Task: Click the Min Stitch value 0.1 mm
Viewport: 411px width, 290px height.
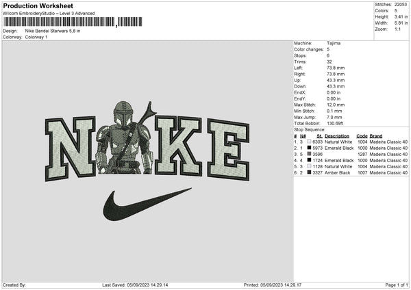Action: click(x=334, y=111)
